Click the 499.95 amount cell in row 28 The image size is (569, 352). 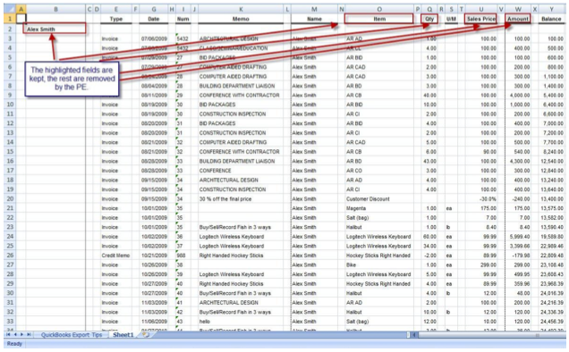tap(518, 274)
